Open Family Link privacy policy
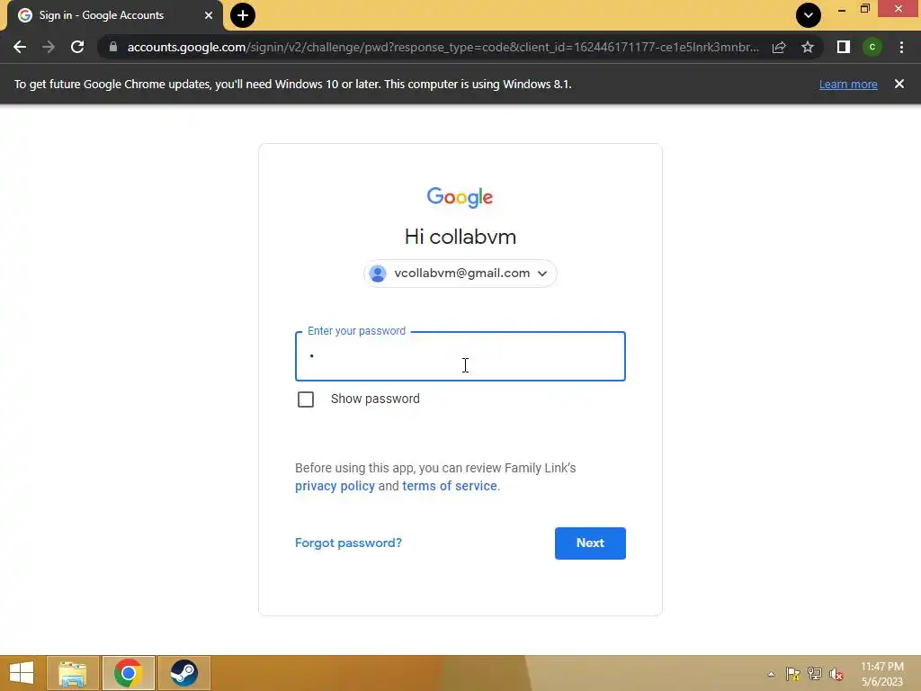This screenshot has width=921, height=691. point(335,486)
